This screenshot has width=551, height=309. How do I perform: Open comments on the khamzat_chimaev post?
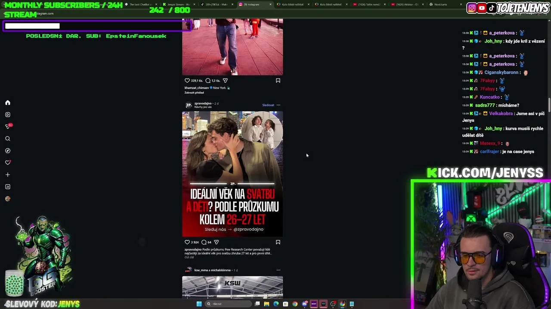click(x=208, y=81)
